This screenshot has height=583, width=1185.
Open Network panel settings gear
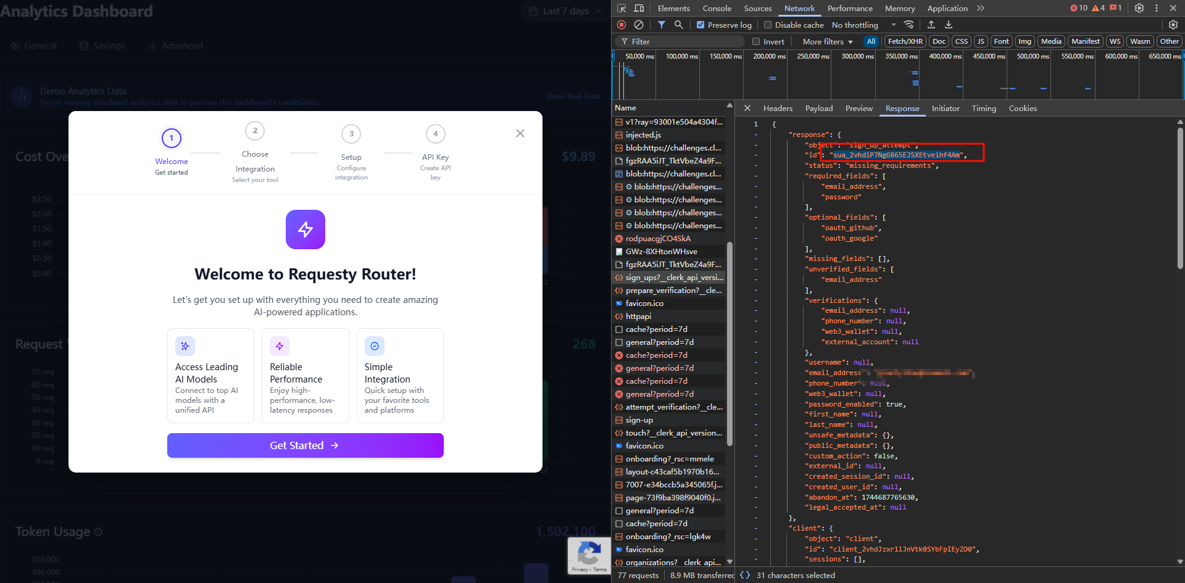(x=1173, y=25)
